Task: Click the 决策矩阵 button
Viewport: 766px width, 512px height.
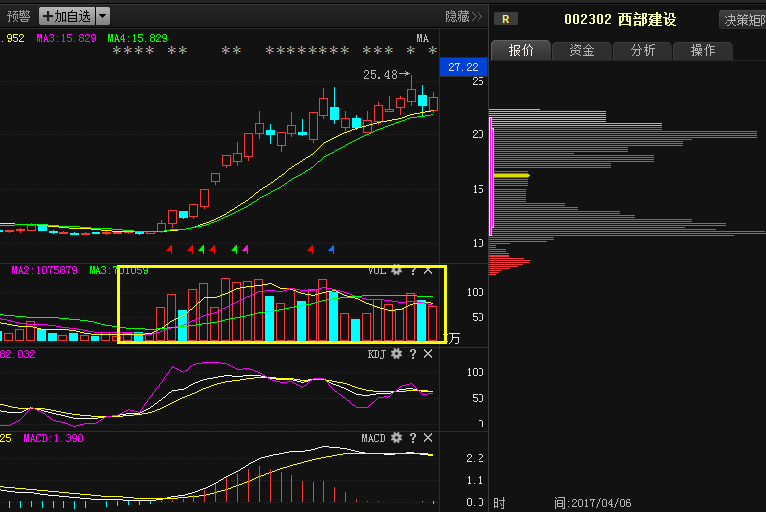Action: pos(743,20)
